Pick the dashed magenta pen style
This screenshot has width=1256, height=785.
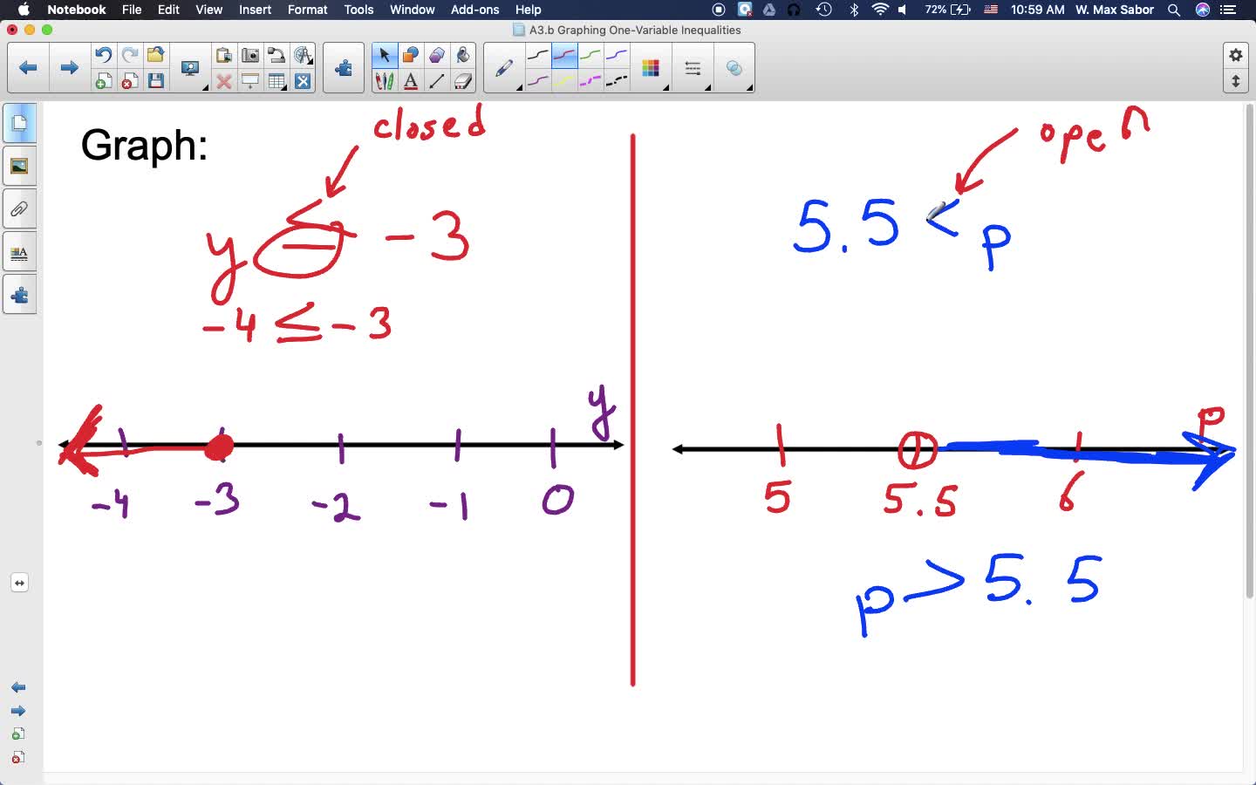(590, 81)
